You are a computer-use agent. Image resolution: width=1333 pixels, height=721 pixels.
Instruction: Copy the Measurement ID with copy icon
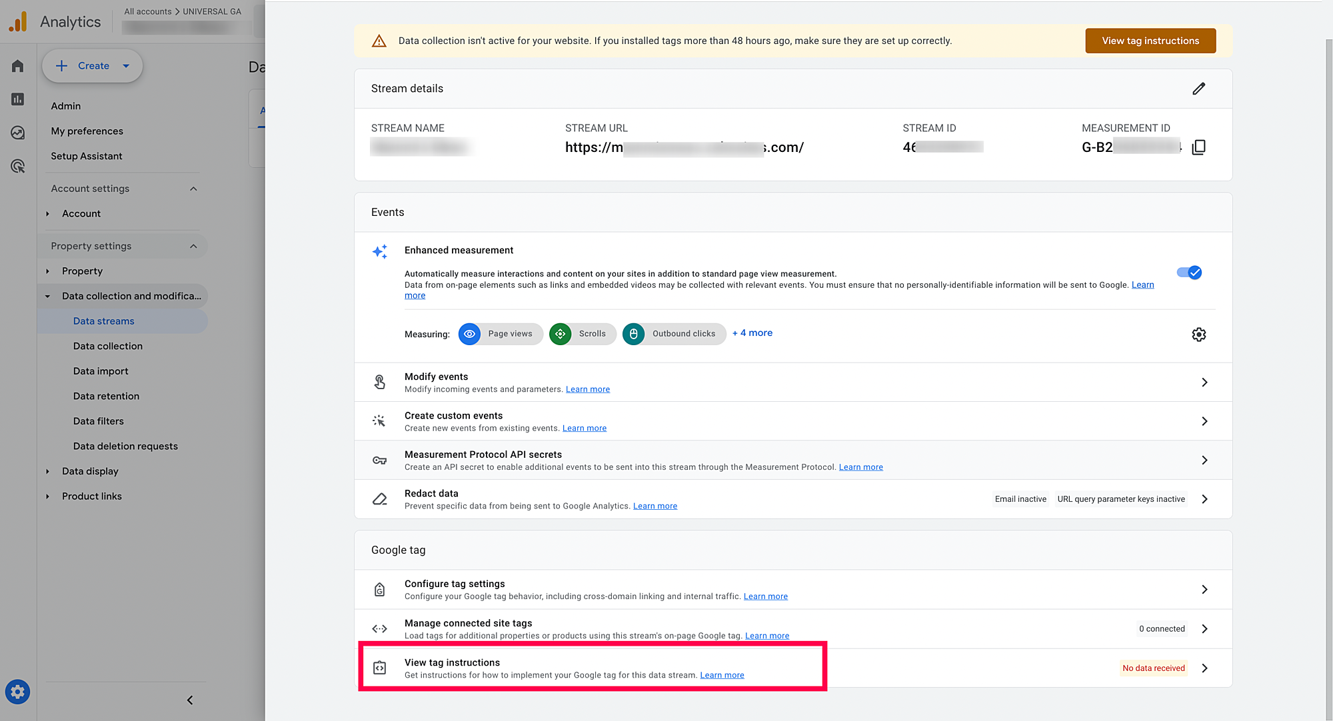pos(1198,147)
